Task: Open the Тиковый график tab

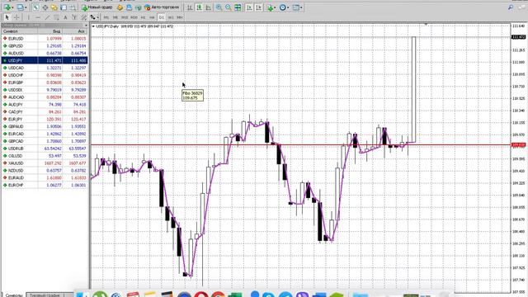Action: coord(45,295)
